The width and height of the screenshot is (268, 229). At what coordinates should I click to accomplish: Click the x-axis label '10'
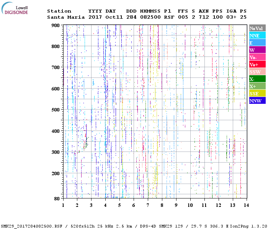click(190, 205)
